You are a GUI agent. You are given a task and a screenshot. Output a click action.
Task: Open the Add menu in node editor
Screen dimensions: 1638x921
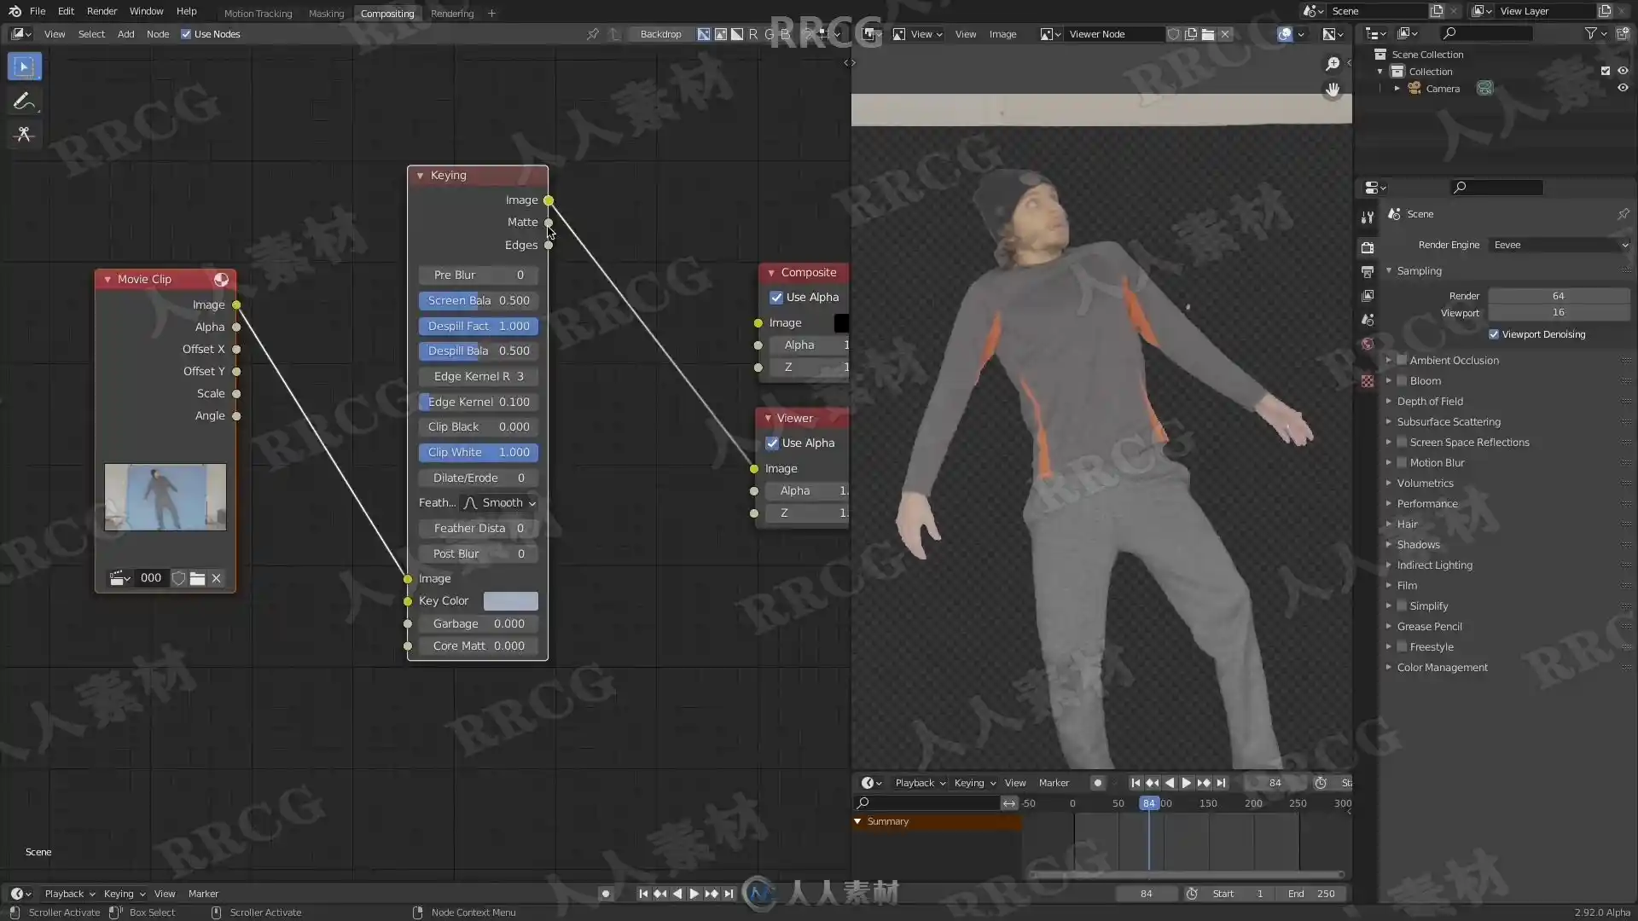pos(125,34)
